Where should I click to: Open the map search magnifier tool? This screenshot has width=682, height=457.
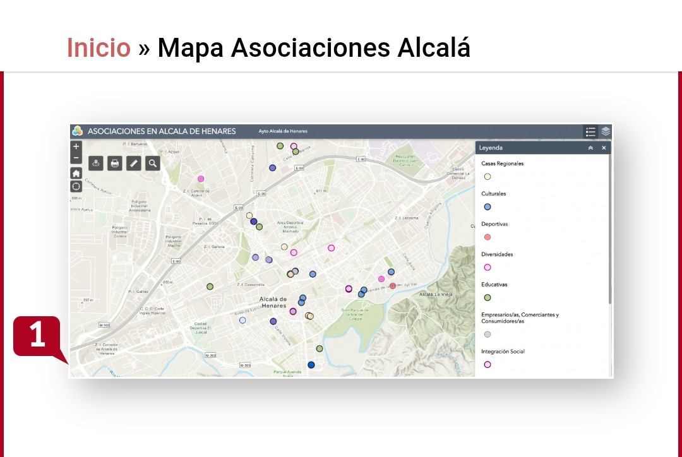[x=152, y=163]
